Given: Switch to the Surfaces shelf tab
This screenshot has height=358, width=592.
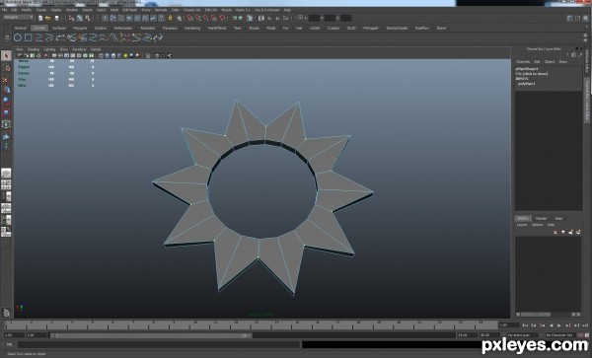Looking at the screenshot, I should point(59,28).
